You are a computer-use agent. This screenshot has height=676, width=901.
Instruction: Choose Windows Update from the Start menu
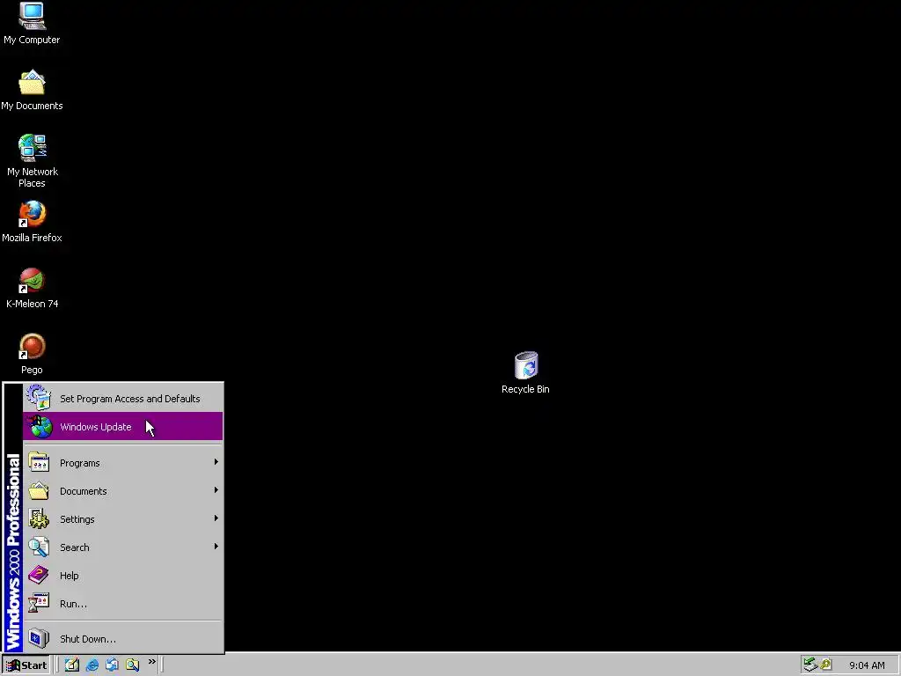123,427
